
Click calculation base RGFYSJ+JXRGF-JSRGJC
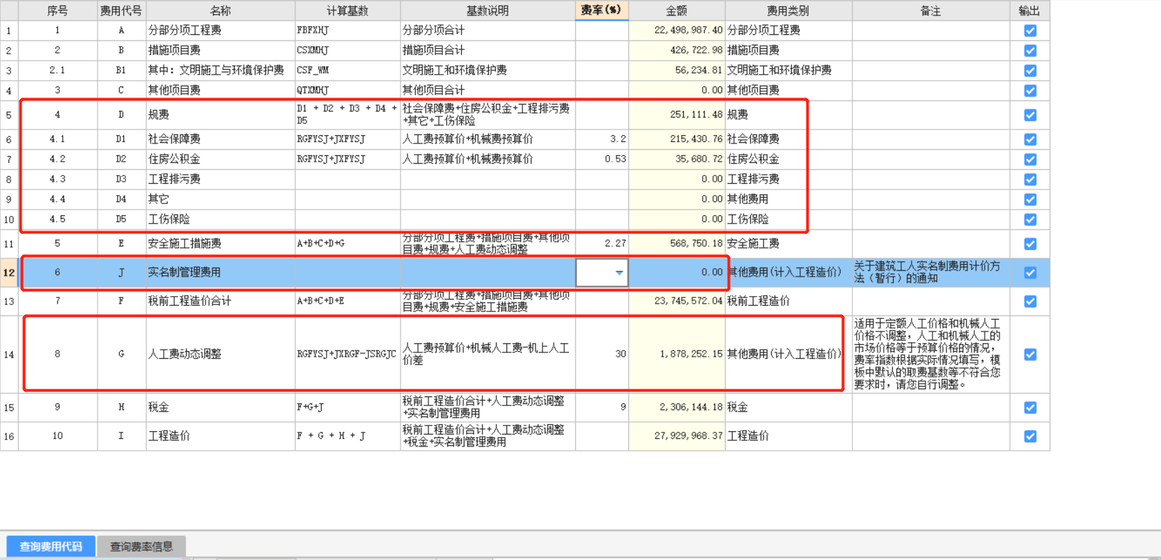coord(348,354)
